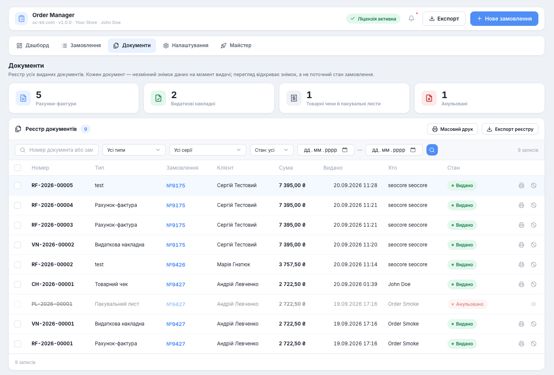Expand the Стан: усі dropdown
554x375 pixels.
coord(272,150)
